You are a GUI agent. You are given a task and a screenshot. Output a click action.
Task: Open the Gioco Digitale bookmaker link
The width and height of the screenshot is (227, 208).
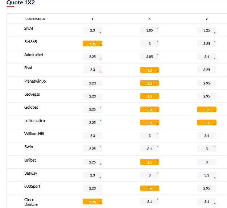point(31,202)
